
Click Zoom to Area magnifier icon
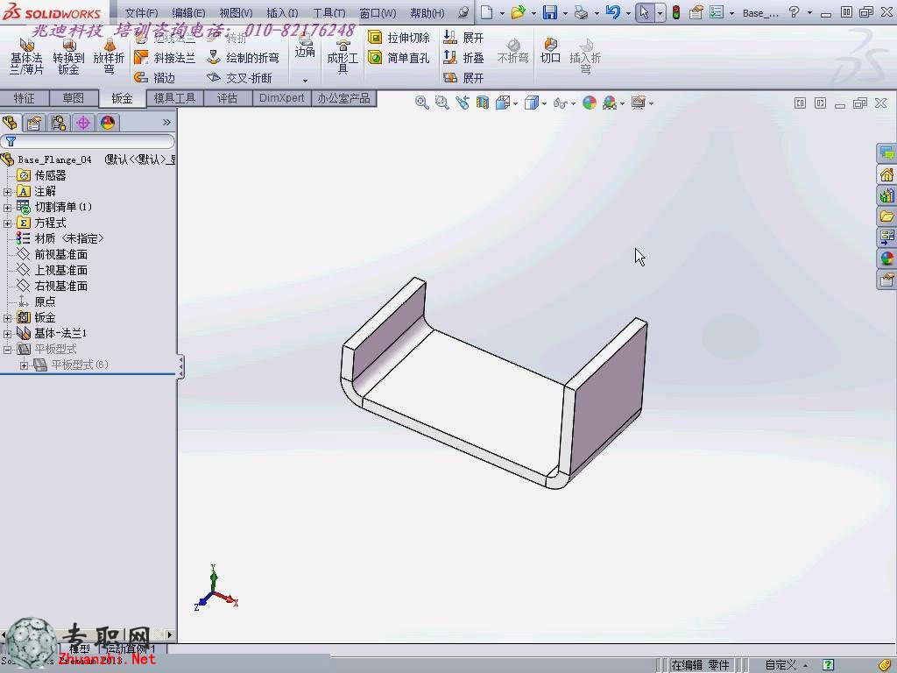pos(441,103)
